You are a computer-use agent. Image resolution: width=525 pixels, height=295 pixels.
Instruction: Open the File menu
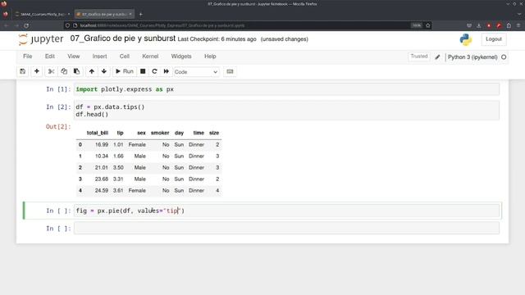coord(27,57)
